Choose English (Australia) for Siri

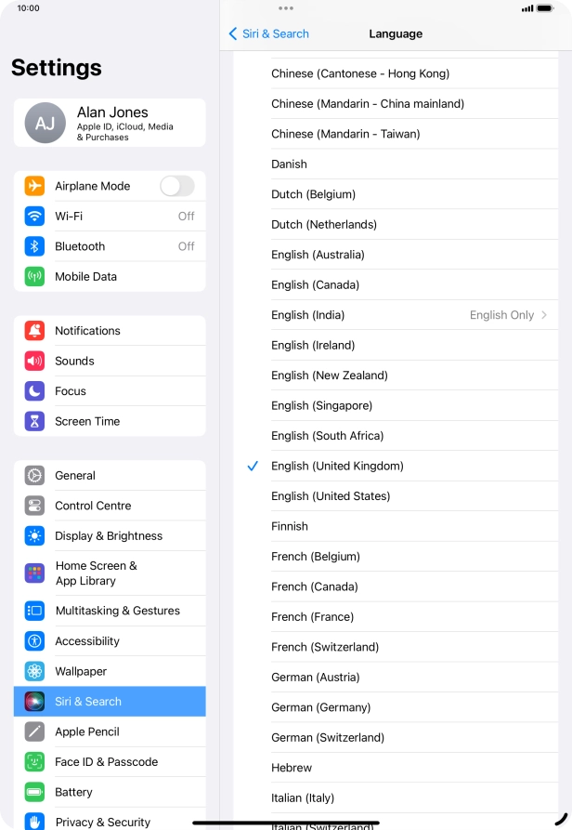[x=318, y=255]
